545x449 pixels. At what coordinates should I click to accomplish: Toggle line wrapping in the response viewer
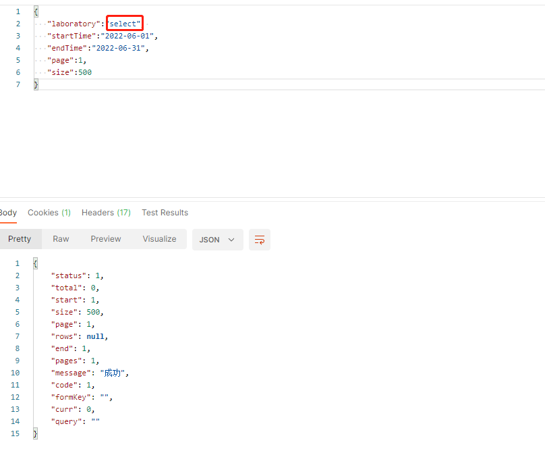tap(259, 239)
